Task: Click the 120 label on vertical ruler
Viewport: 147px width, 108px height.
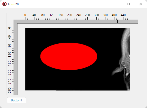Action: coord(10,55)
